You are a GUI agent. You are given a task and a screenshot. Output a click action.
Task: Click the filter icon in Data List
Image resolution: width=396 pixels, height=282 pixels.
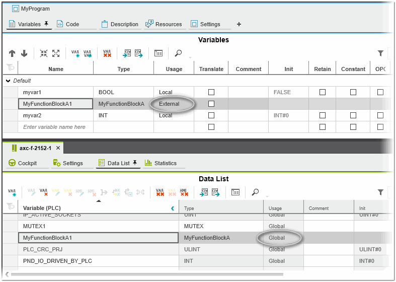click(x=381, y=192)
